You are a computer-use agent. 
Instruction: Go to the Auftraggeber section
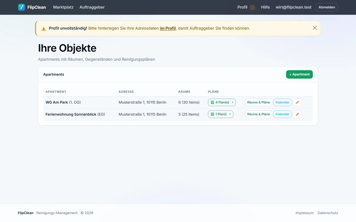(x=92, y=7)
